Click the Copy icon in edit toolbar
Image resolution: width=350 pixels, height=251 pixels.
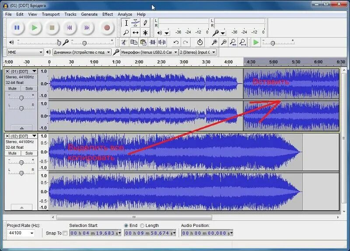134,42
